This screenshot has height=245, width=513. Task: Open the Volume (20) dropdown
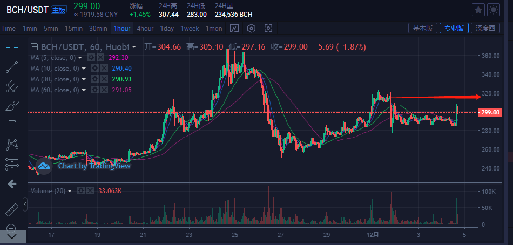click(x=69, y=191)
